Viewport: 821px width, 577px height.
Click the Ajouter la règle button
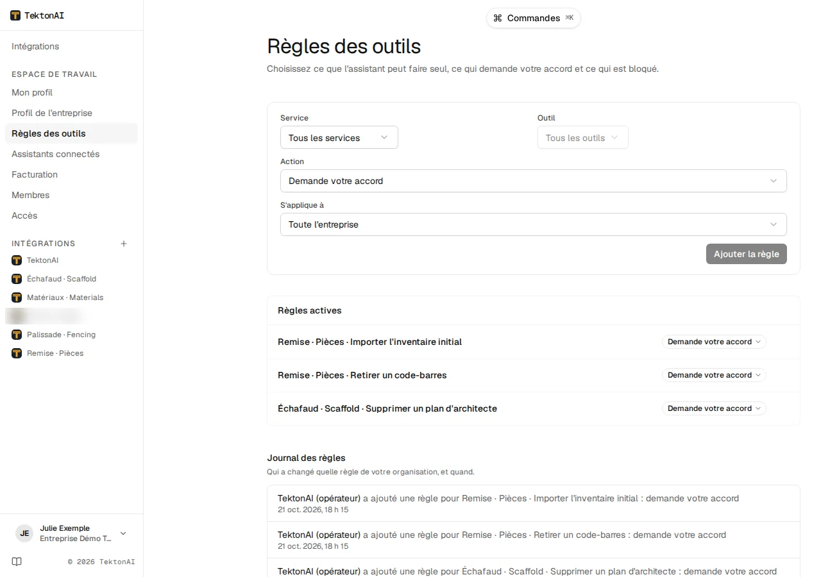coord(747,254)
